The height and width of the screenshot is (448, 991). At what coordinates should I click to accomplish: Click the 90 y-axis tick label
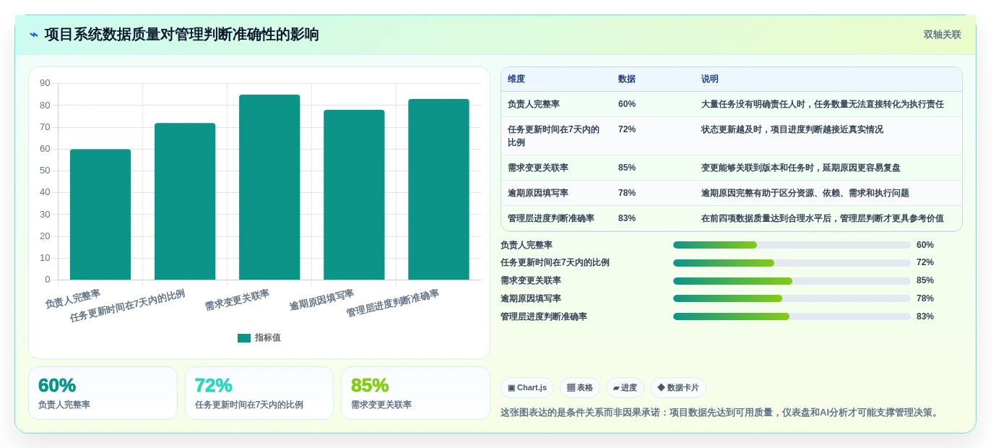(45, 83)
